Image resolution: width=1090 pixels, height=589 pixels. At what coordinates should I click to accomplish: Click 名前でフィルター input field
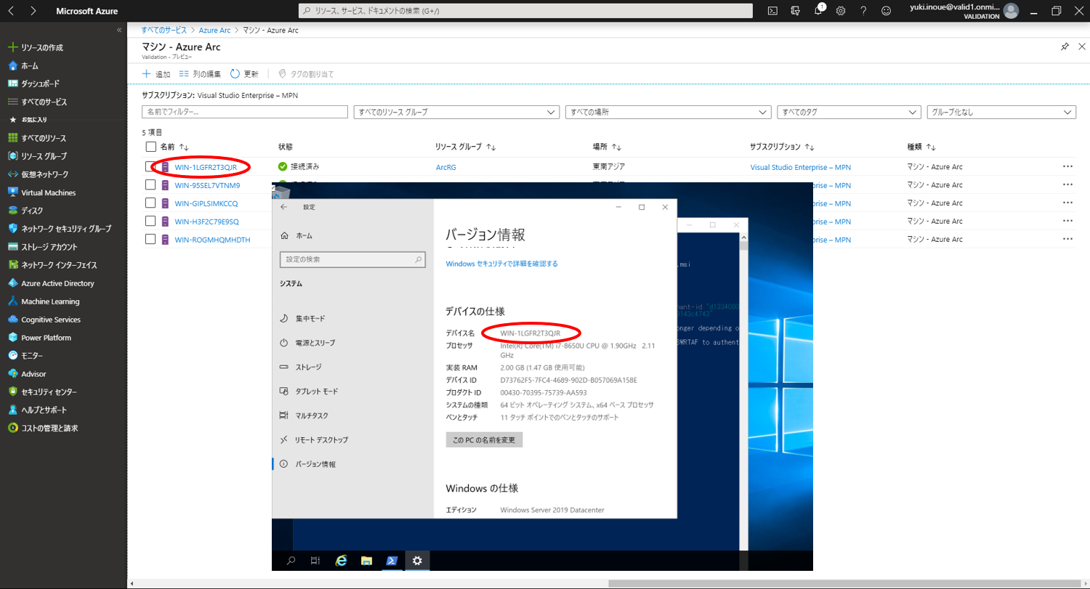click(x=245, y=112)
